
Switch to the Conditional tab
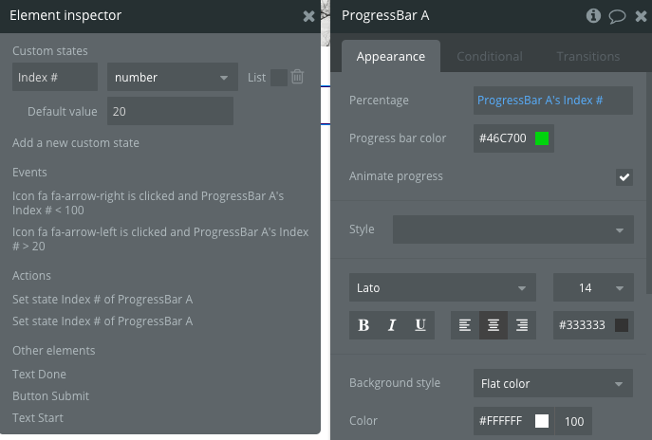point(489,57)
